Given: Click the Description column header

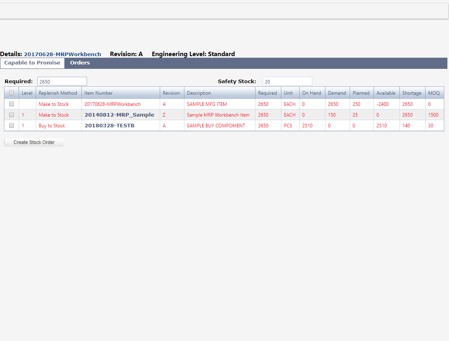Looking at the screenshot, I should click(x=220, y=93).
